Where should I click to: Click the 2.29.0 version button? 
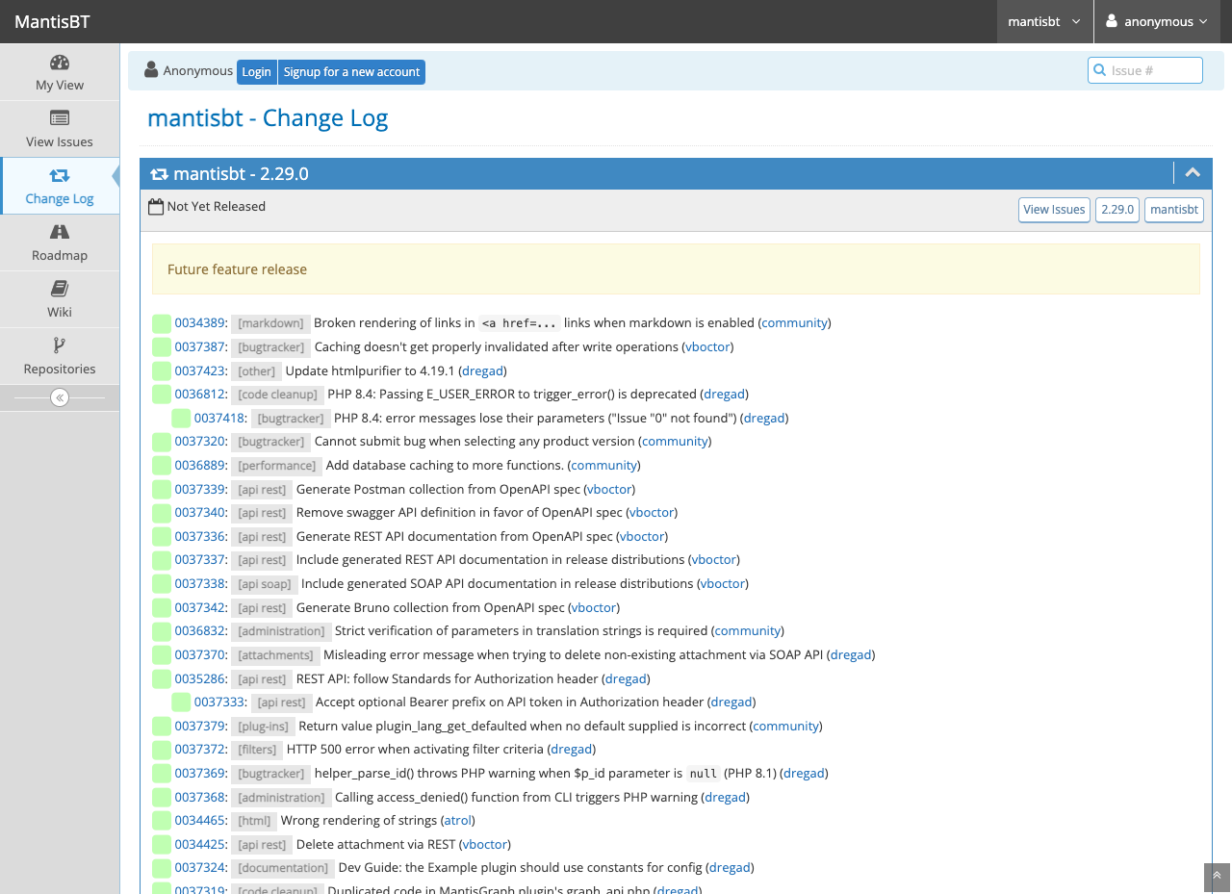click(x=1117, y=210)
